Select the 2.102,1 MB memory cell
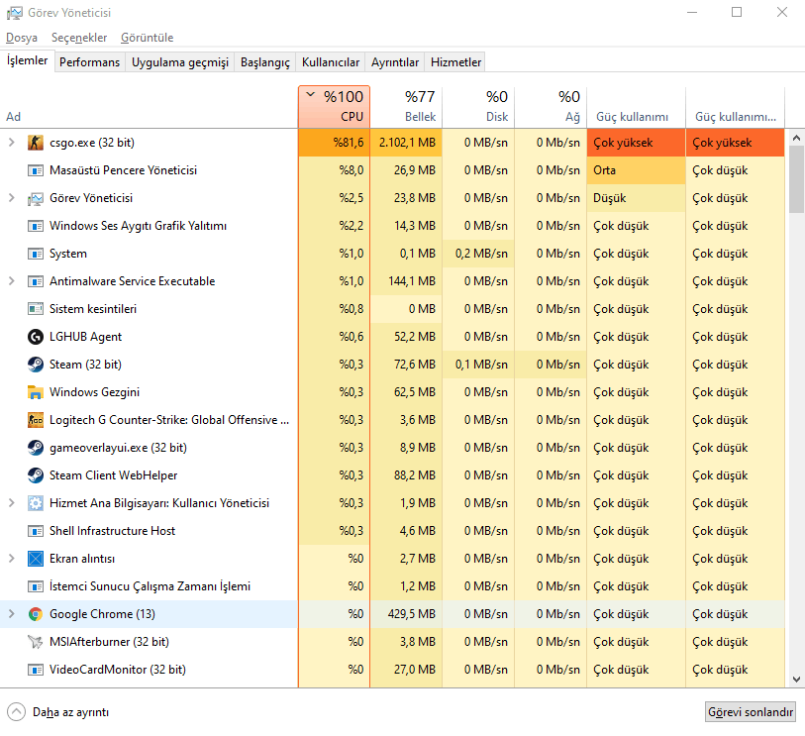This screenshot has height=736, width=805. pos(406,143)
